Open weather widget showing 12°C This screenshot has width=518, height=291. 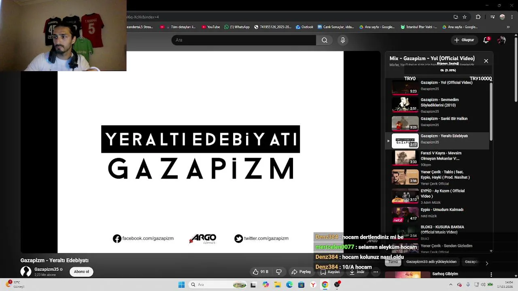[15, 285]
